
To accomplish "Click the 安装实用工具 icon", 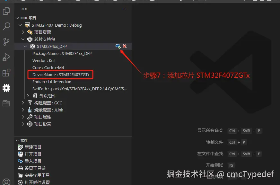I will [x=20, y=175].
